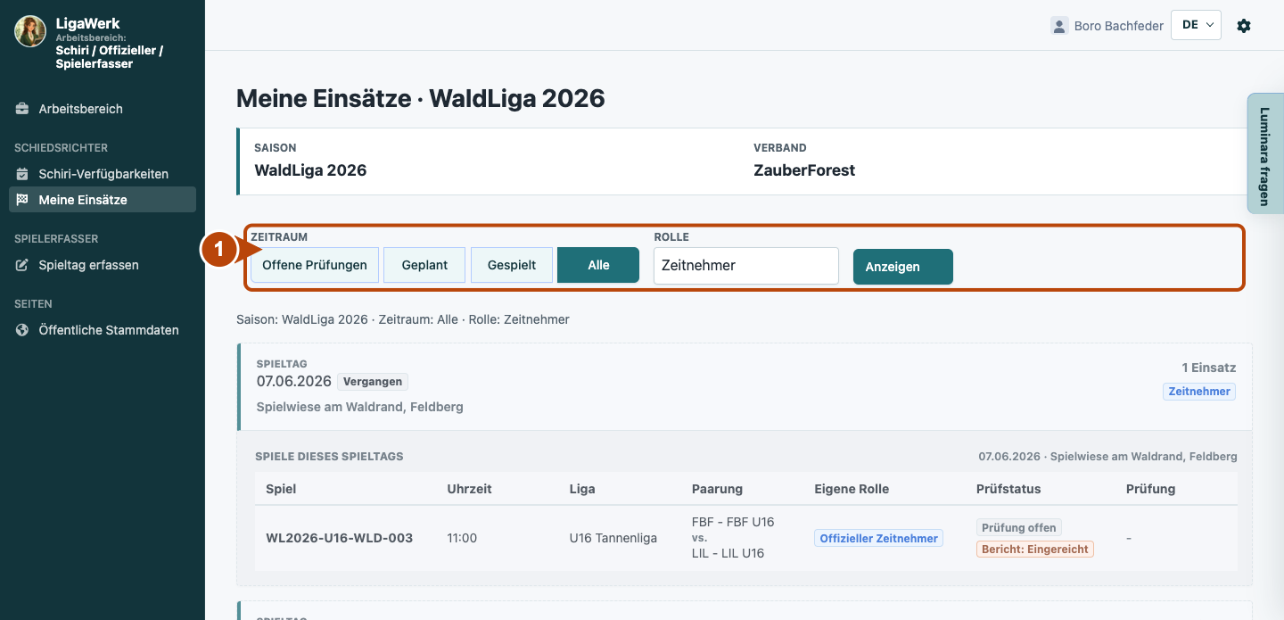Open the DE language dropdown

(1196, 25)
